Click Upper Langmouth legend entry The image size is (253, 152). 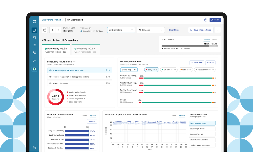tap(76, 99)
